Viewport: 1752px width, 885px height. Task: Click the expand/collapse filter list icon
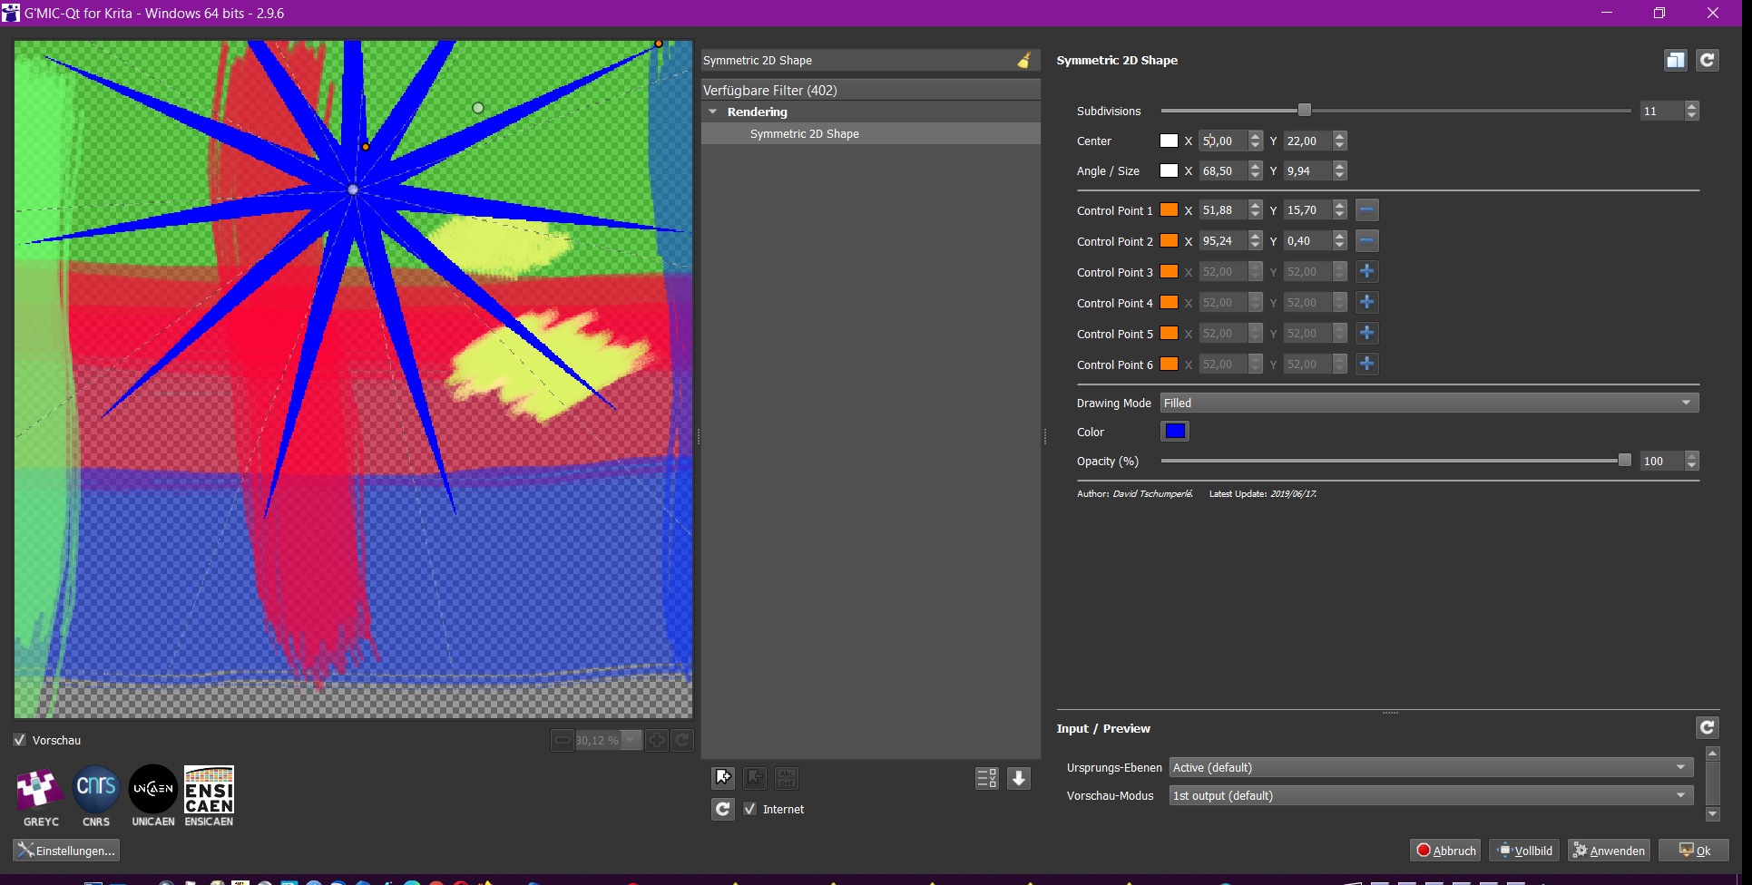pos(986,778)
